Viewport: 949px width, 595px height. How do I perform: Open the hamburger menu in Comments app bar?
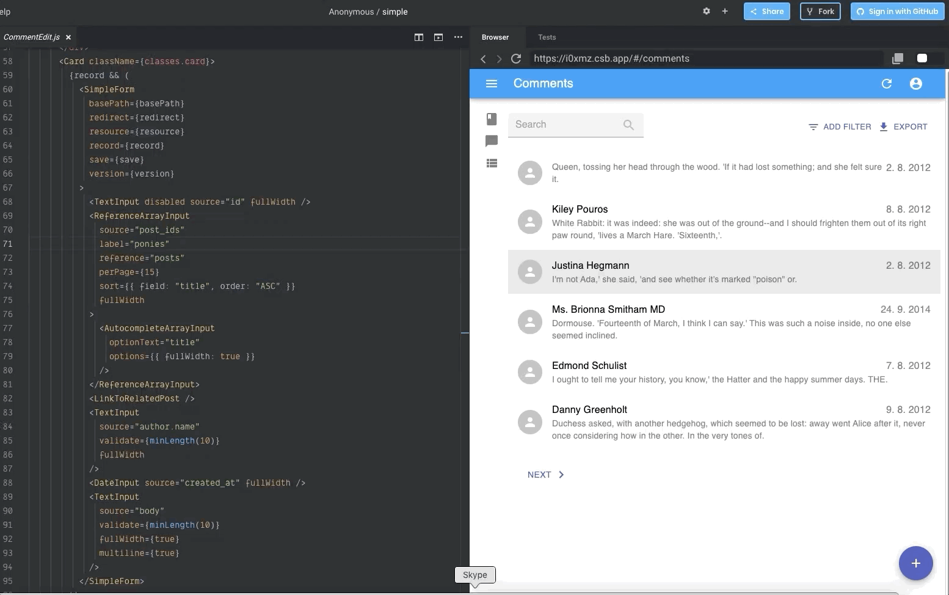[492, 84]
